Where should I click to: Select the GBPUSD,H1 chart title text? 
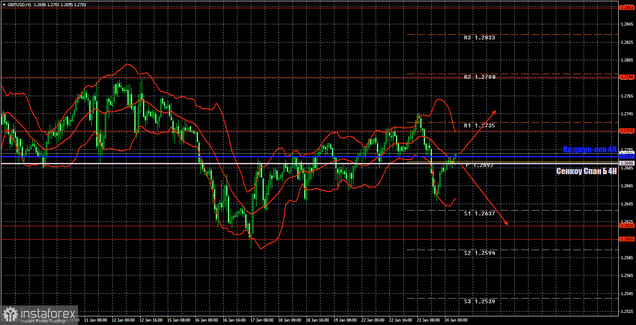pos(19,5)
